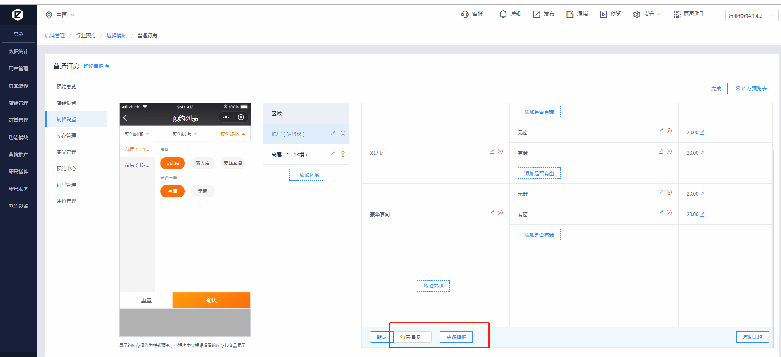781x357 pixels.
Task: Select 大床房 room type chip
Action: click(173, 163)
